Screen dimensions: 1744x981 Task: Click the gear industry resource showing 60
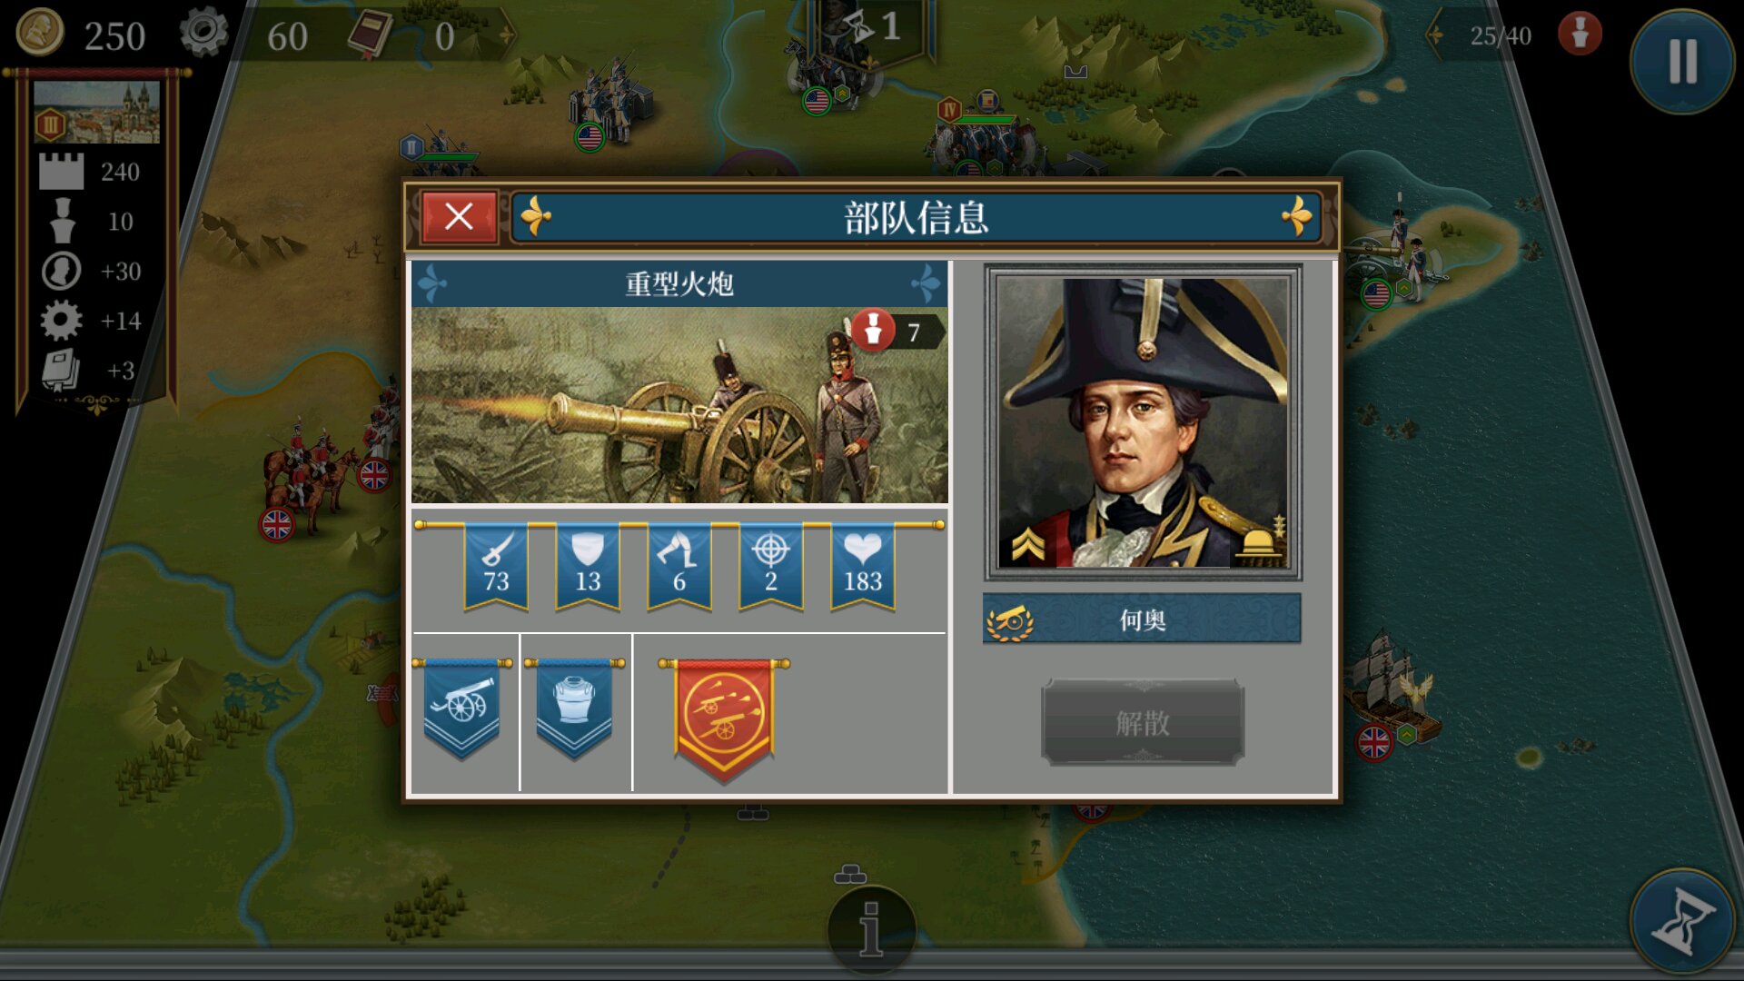[245, 35]
